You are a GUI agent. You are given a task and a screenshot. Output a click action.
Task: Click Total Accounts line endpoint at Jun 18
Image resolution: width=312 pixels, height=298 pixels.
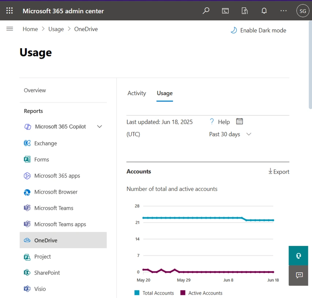273,220
